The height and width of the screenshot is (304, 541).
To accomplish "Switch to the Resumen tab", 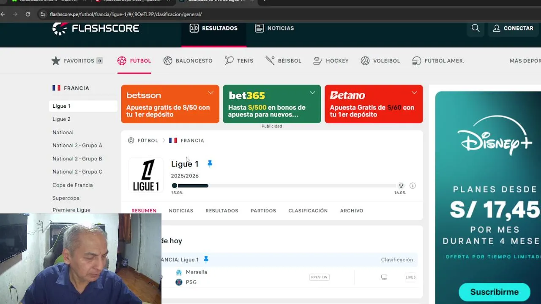I will click(144, 211).
